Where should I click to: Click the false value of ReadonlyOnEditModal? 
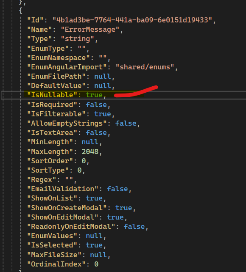[x=134, y=227]
